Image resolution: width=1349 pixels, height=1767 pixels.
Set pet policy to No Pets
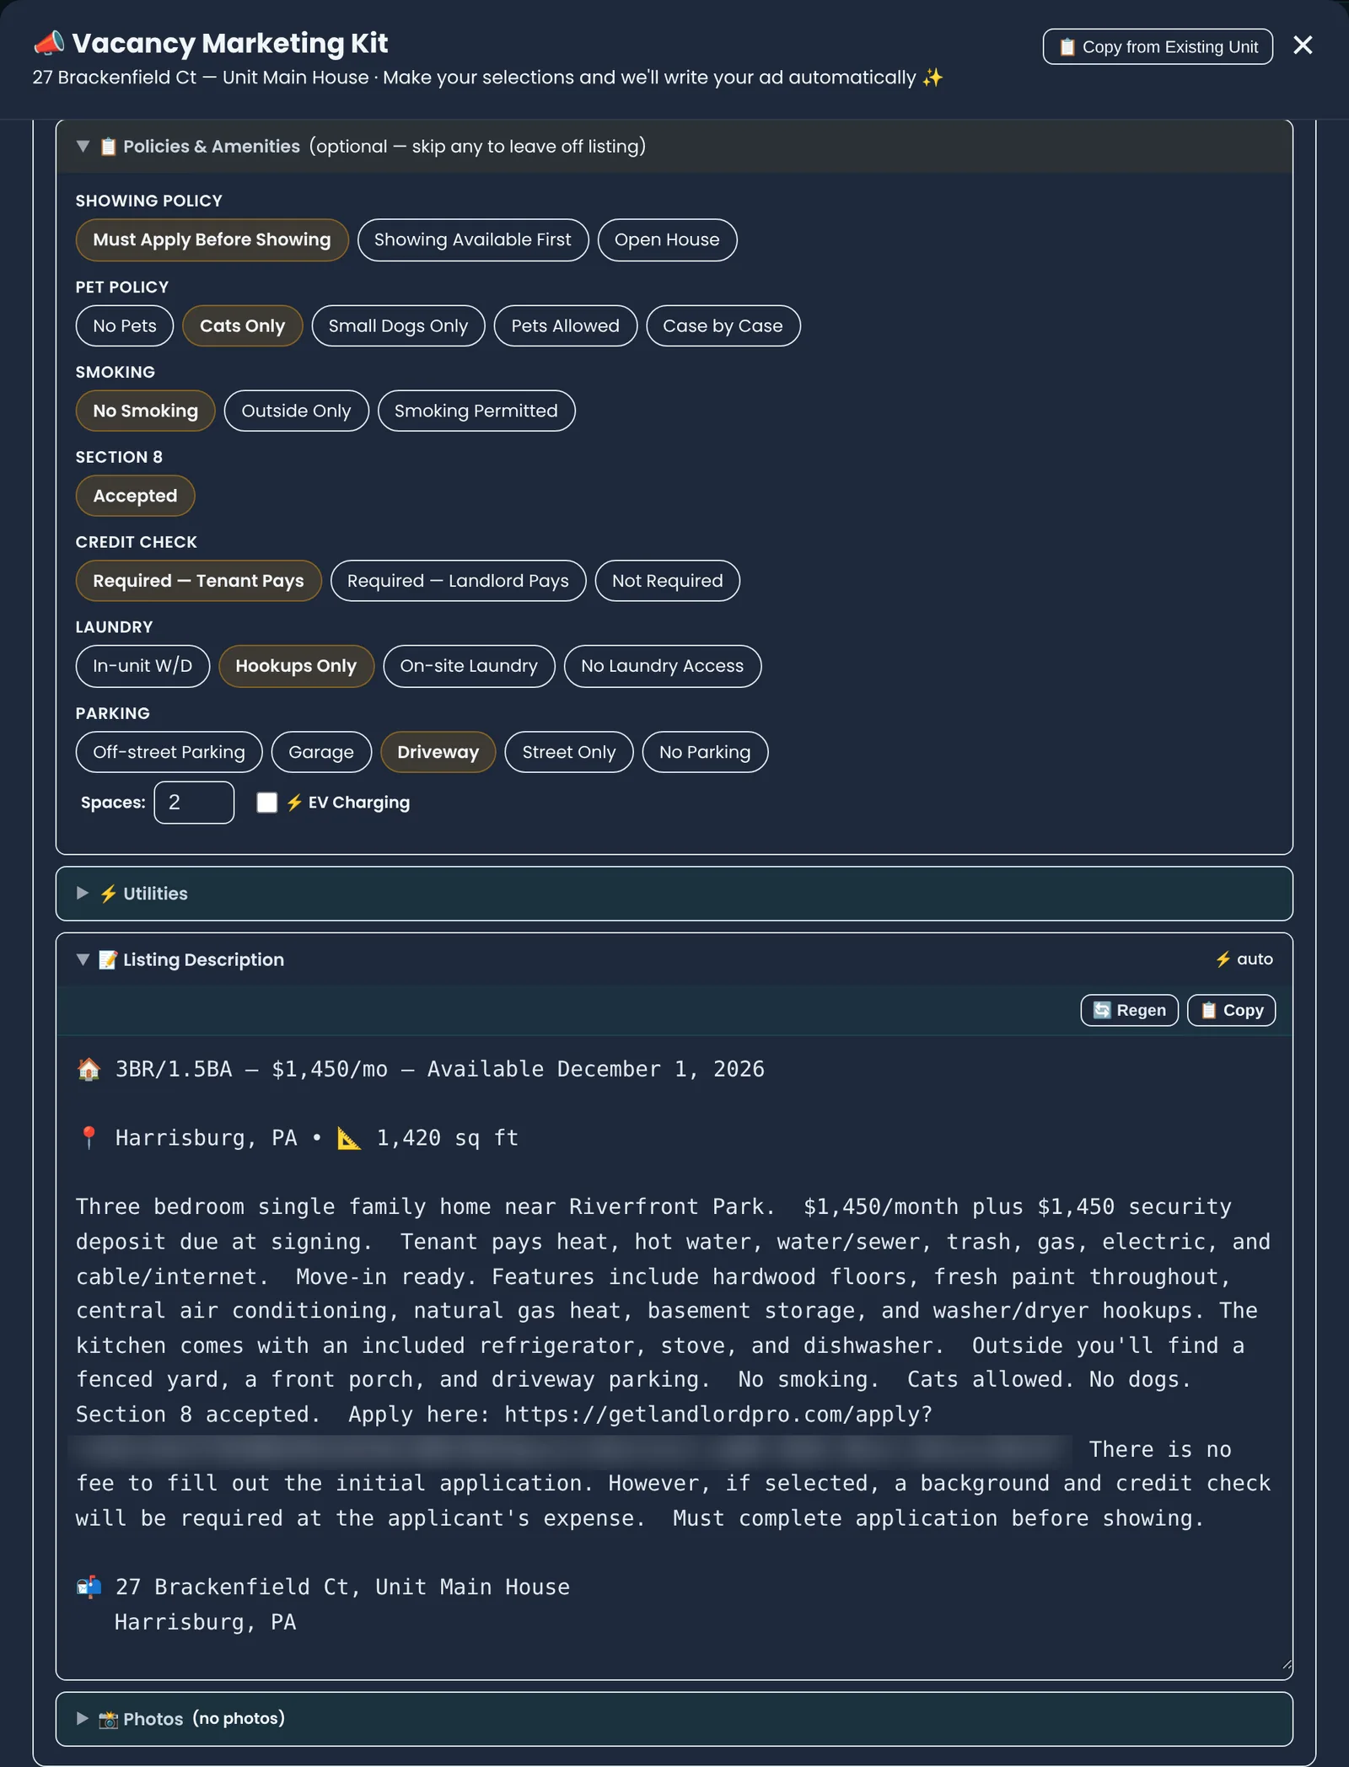coord(125,326)
